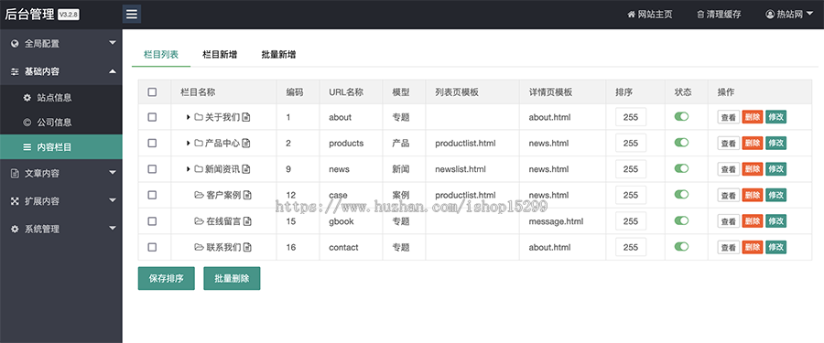The width and height of the screenshot is (824, 343).
Task: Expand the 新闻资讯 tree triangle
Action: tap(188, 169)
